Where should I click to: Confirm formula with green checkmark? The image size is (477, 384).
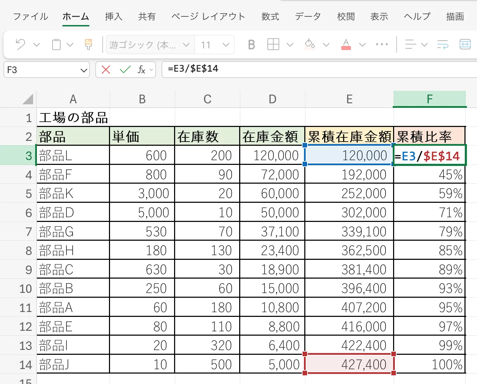125,70
